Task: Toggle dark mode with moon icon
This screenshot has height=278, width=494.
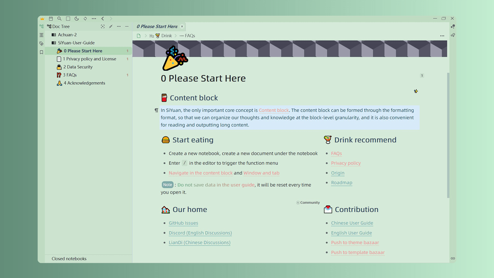Action: click(x=77, y=19)
